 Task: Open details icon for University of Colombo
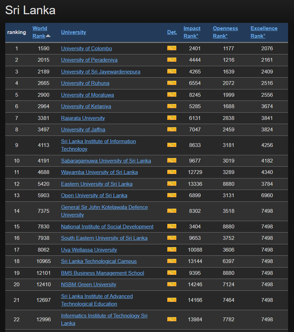point(171,48)
